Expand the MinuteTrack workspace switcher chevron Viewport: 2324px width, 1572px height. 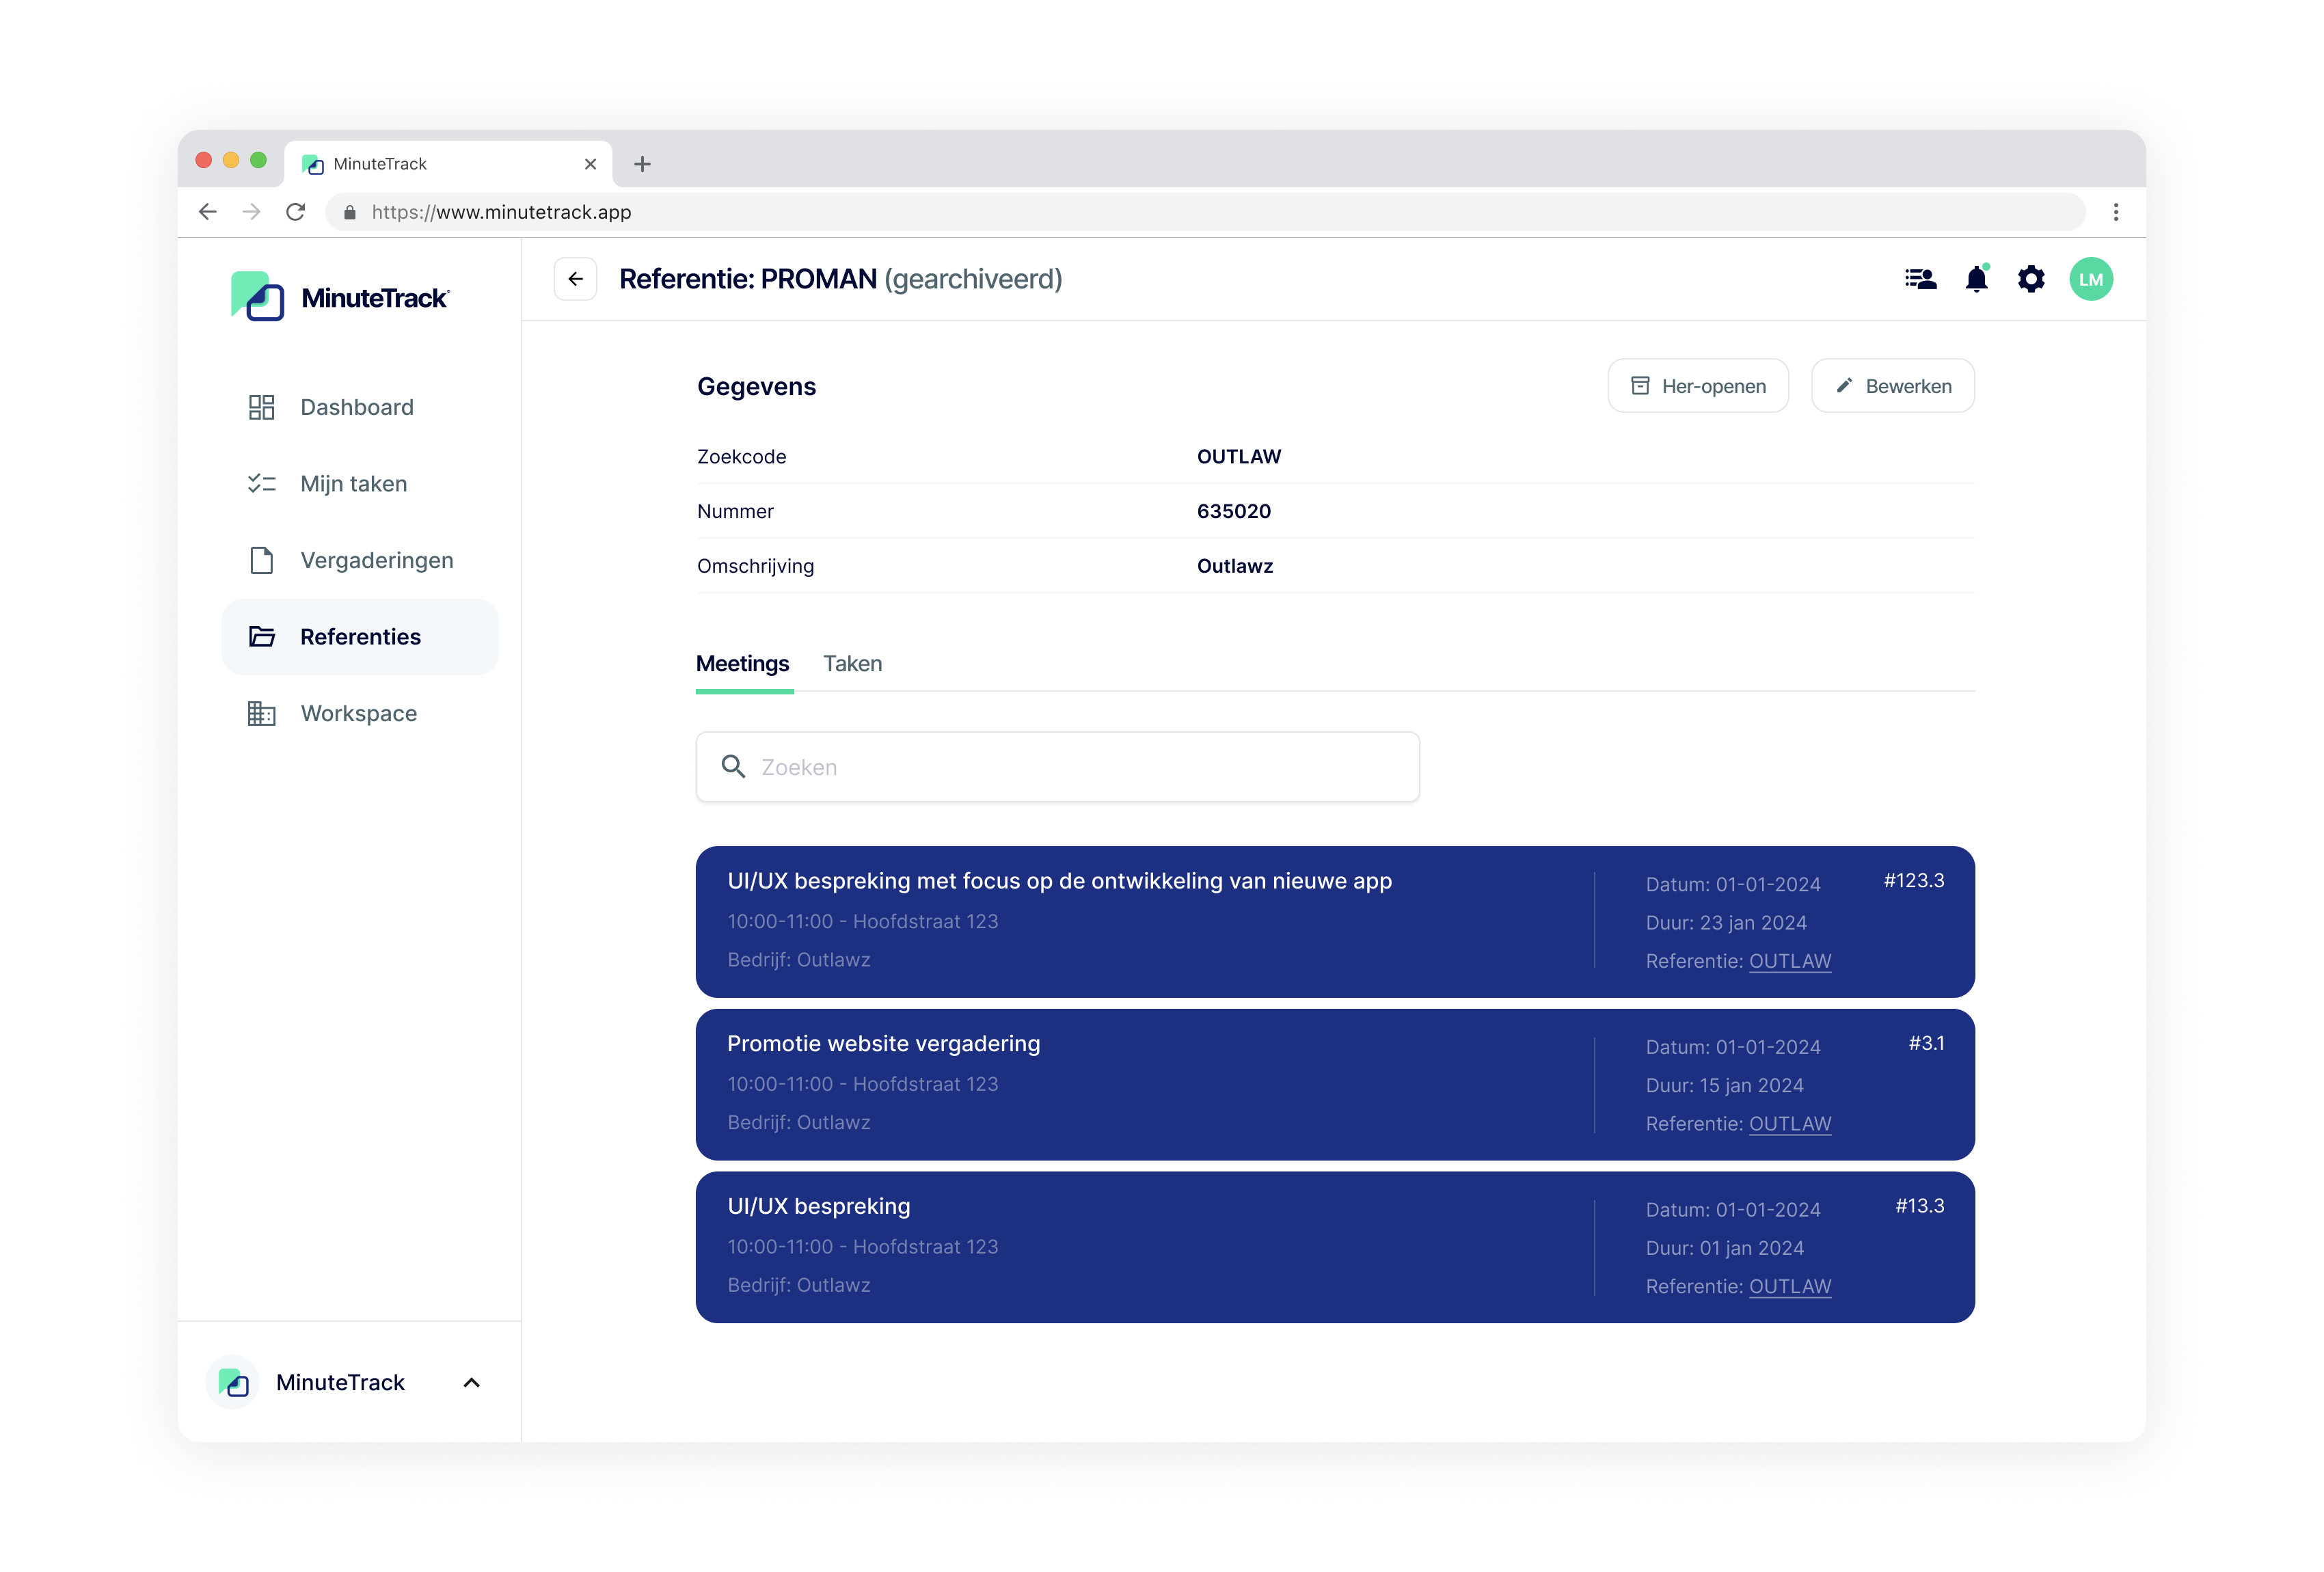[x=472, y=1383]
